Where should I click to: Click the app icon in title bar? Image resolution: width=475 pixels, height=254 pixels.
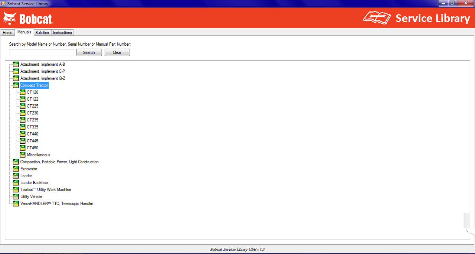pos(3,3)
